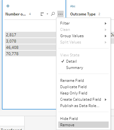Select the value 2,817 in list
Image resolution: width=114 pixels, height=130 pixels.
coord(31,35)
